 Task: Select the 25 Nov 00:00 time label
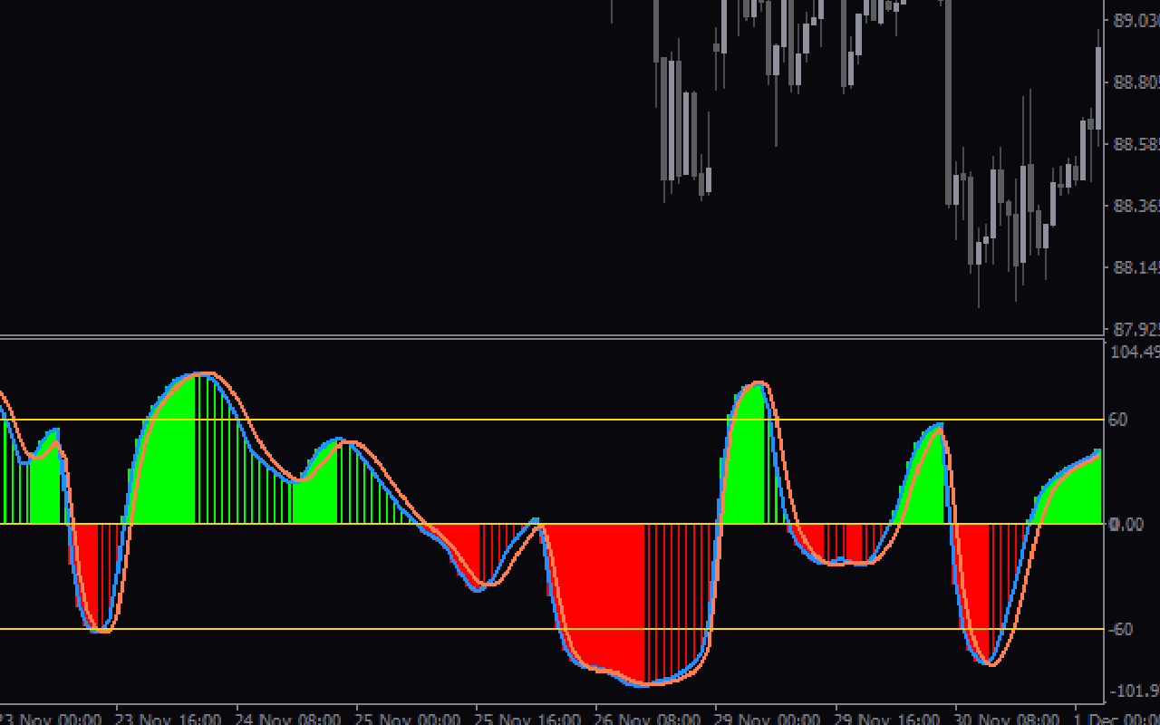408,720
